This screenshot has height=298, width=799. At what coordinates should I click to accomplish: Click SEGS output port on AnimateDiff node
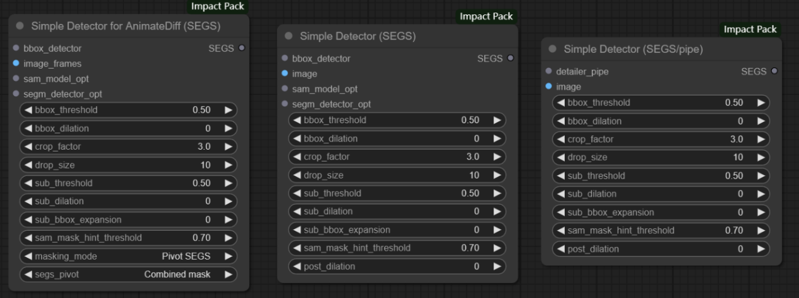(x=242, y=48)
